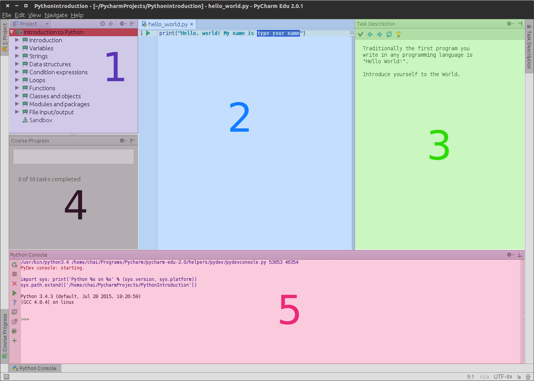This screenshot has width=534, height=381.
Task: Hide the Task Description panel
Action: 520,24
